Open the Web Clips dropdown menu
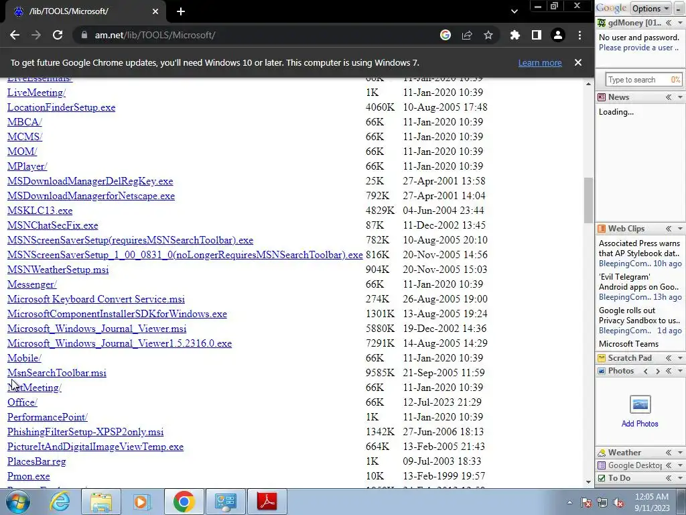Image resolution: width=686 pixels, height=515 pixels. click(x=681, y=229)
